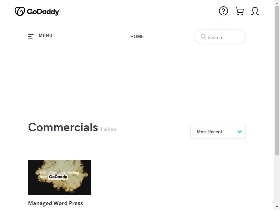Open the help question mark icon

click(x=223, y=11)
